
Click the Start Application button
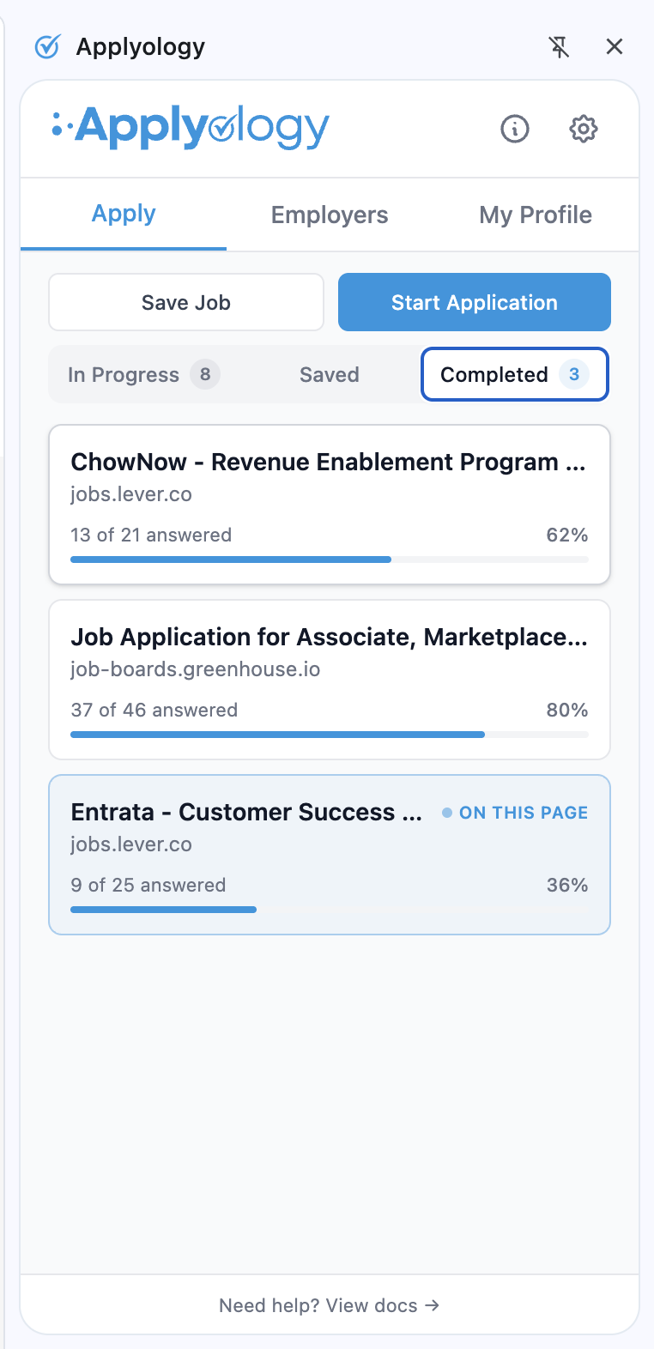[x=475, y=302]
